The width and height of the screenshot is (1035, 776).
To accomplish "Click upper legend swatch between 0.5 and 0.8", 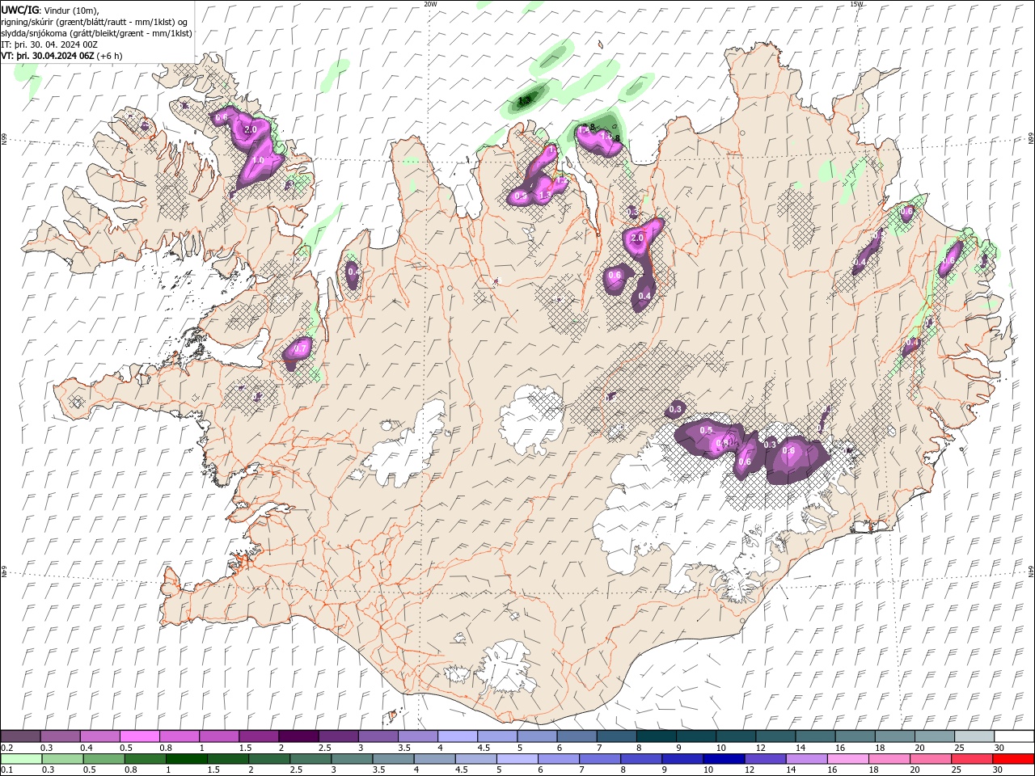I will [140, 736].
